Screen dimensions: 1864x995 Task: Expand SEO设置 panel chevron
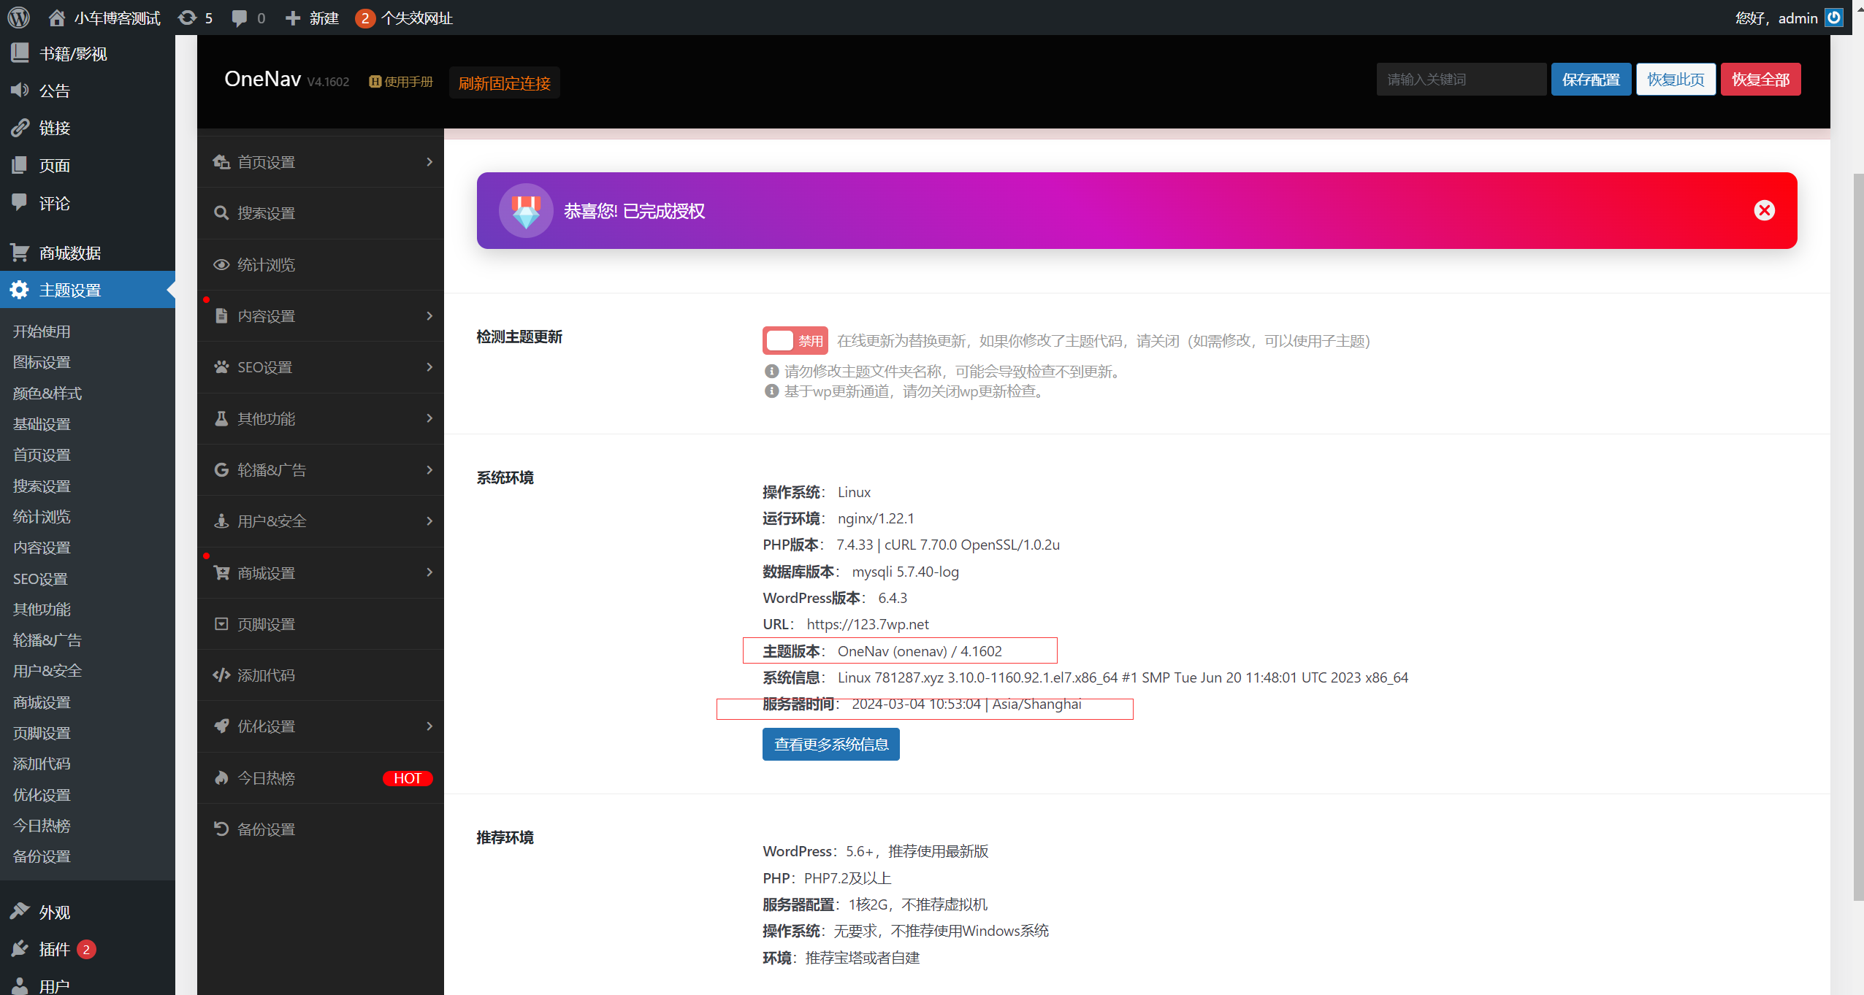coord(429,366)
